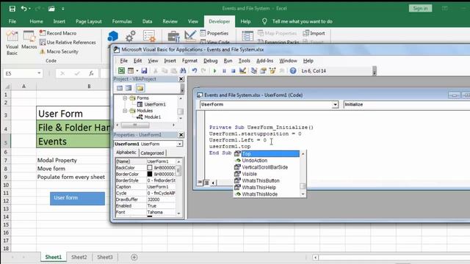Open the Object Browser toolbar icon
The image size is (470, 264).
pyautogui.click(x=272, y=70)
